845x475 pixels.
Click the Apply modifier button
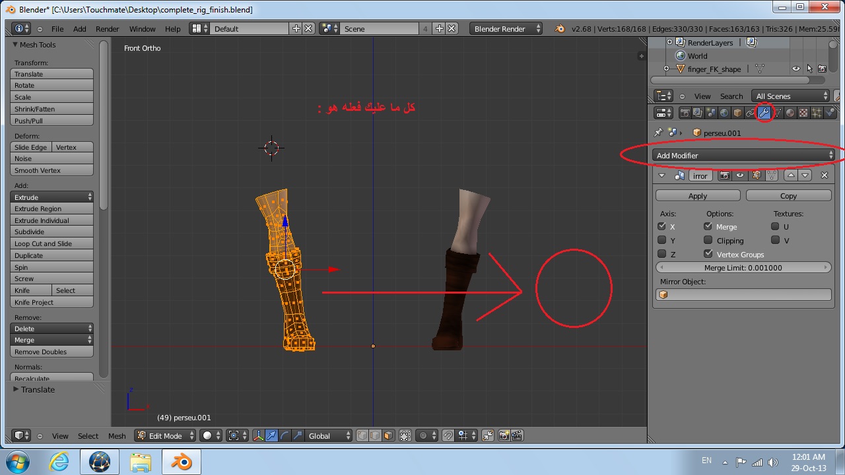697,196
